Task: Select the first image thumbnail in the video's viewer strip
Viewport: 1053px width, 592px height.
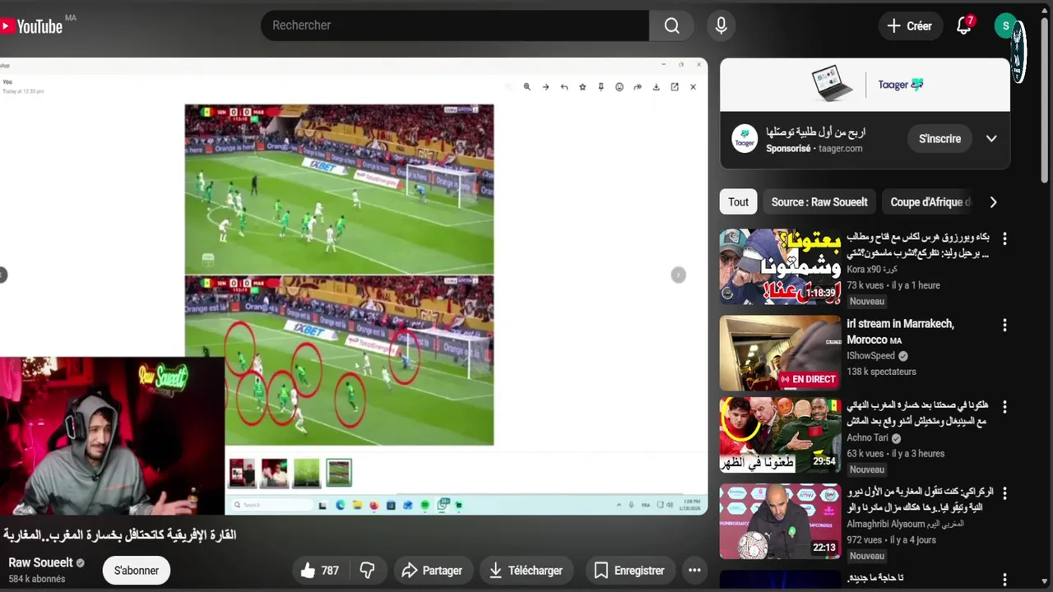Action: click(242, 473)
